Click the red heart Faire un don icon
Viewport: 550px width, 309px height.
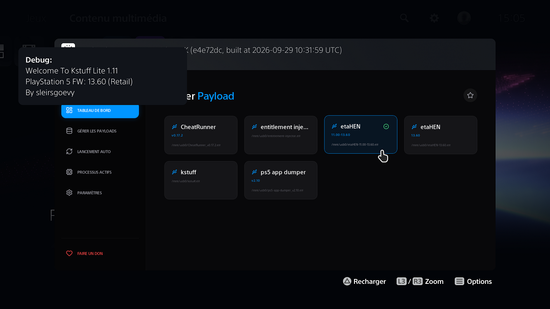[x=69, y=253]
